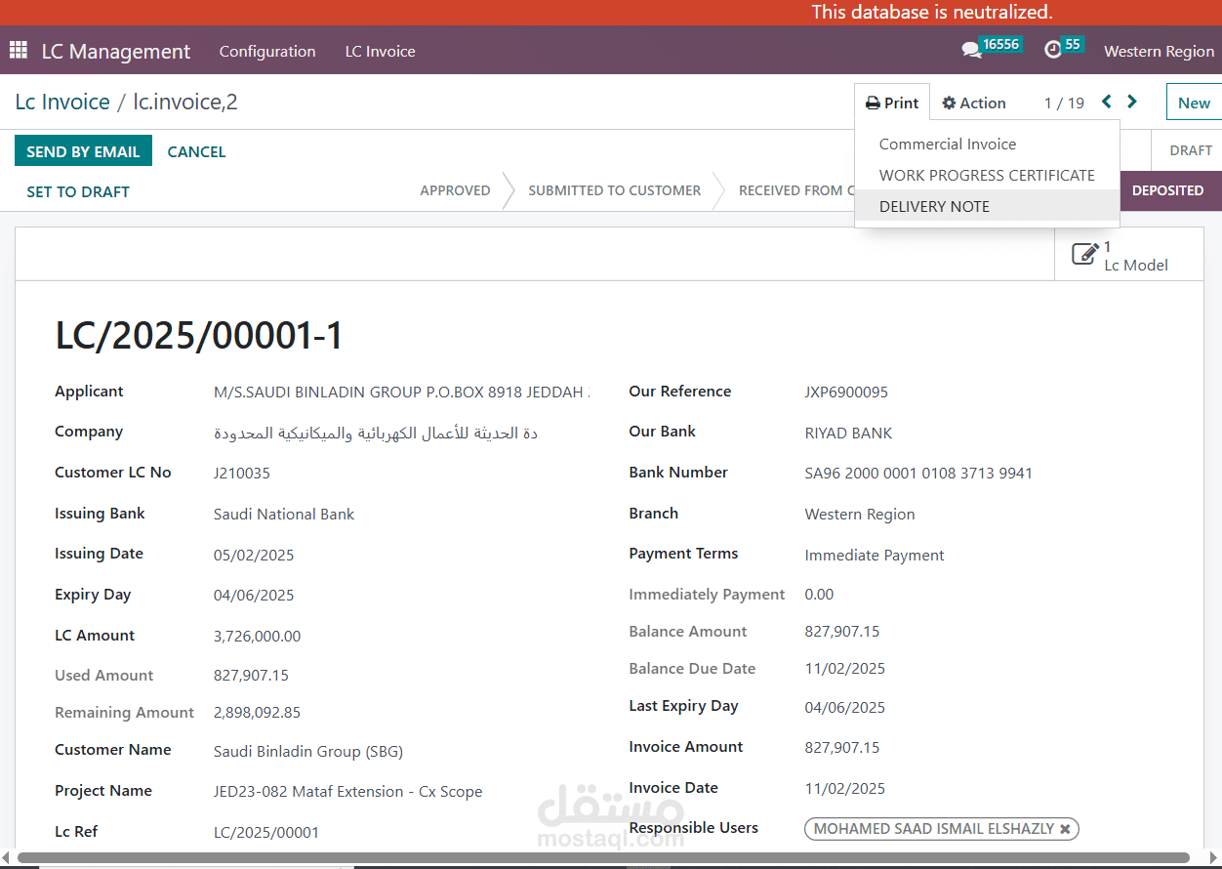
Task: Open the LC Invoice menu
Action: pos(381,51)
